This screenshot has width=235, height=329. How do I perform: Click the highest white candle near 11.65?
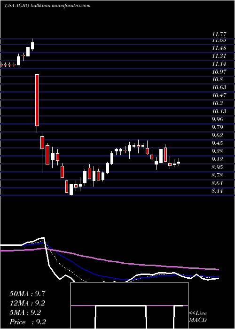point(32,45)
